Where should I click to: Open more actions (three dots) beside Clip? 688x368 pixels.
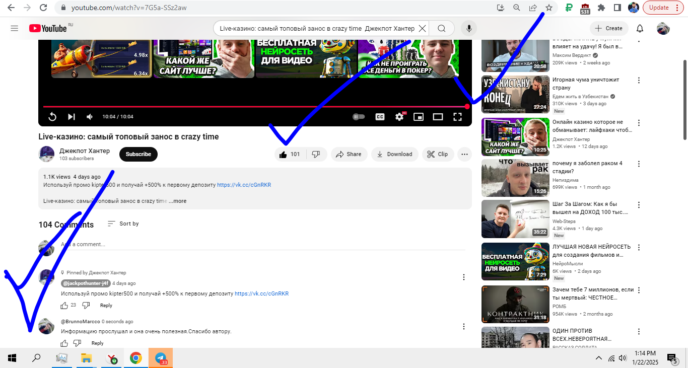(x=464, y=154)
